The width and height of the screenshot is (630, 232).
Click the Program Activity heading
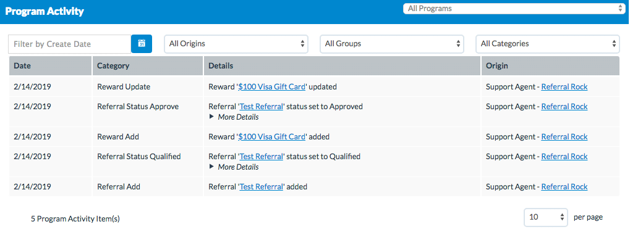click(45, 11)
